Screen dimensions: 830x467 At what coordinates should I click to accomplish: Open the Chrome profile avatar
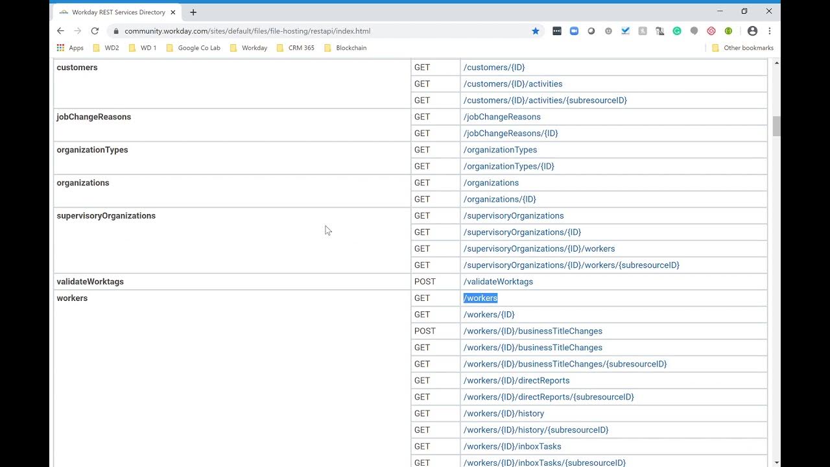pyautogui.click(x=752, y=30)
